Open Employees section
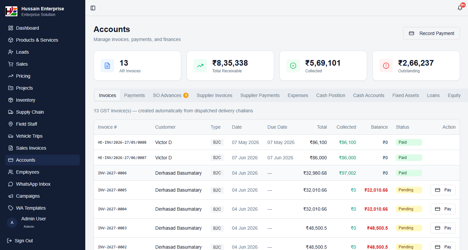This screenshot has width=468, height=250. point(42,172)
